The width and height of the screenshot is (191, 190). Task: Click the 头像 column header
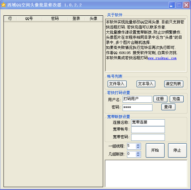pyautogui.click(x=94, y=19)
